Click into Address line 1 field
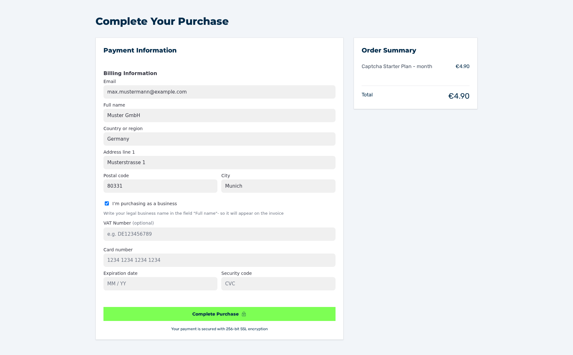573x355 pixels. pos(219,163)
